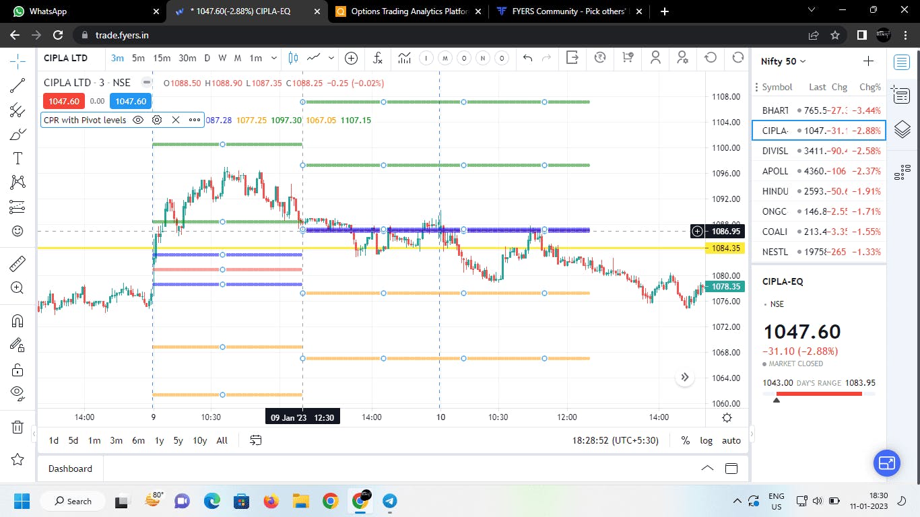
Task: Open the candlestick chart type selector
Action: [x=293, y=59]
